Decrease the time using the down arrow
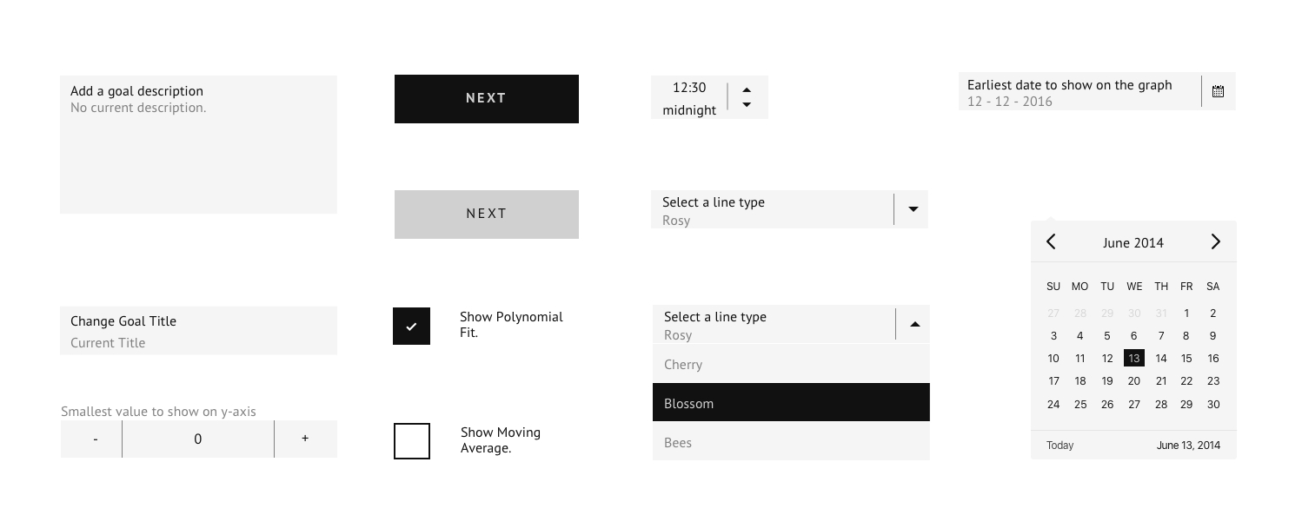 point(746,107)
